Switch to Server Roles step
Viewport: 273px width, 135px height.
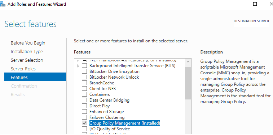23,69
